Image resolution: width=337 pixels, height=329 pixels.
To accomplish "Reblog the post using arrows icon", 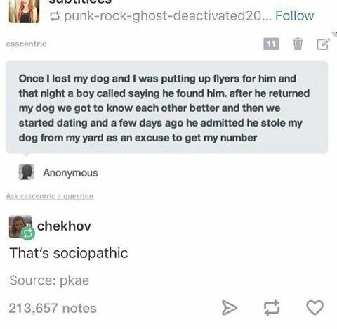I will [x=272, y=308].
